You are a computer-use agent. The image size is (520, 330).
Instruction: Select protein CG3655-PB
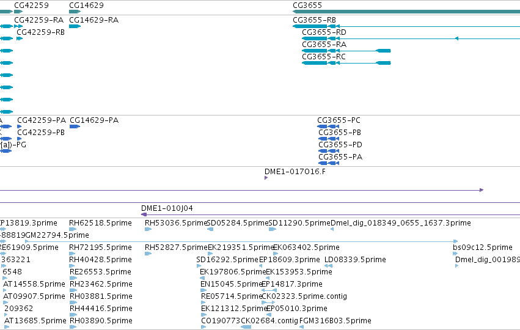tap(340, 133)
